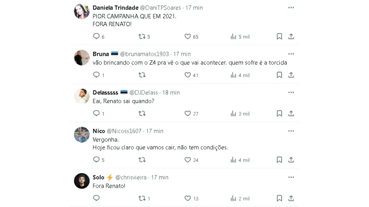Reply to Delasssss's tweet

96,113
